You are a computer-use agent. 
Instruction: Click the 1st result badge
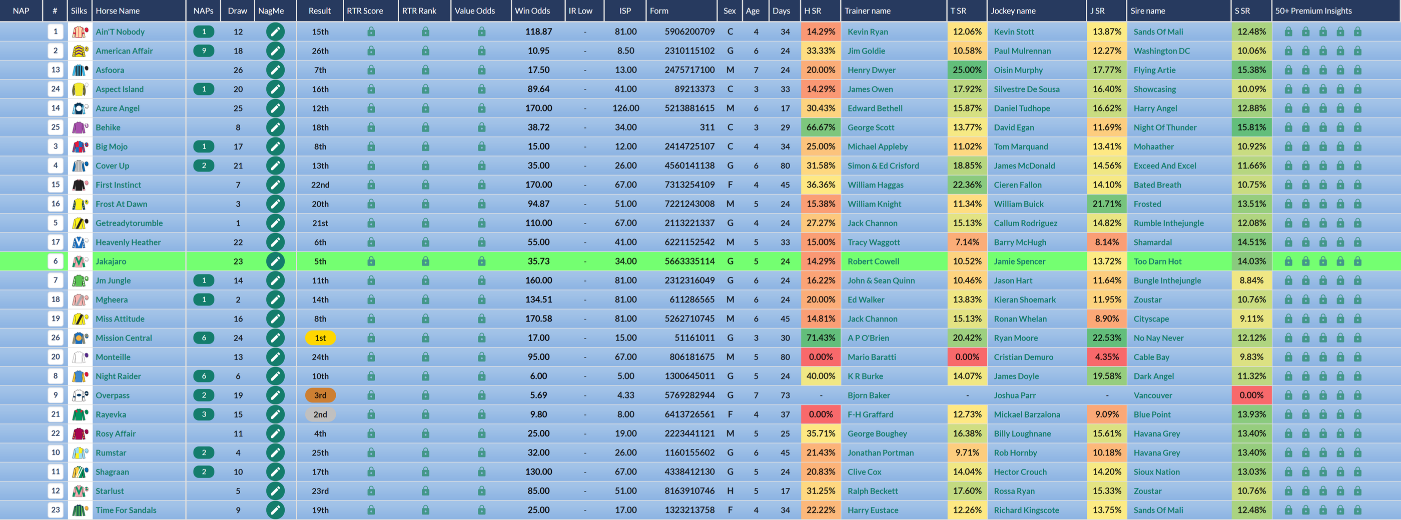tap(320, 338)
